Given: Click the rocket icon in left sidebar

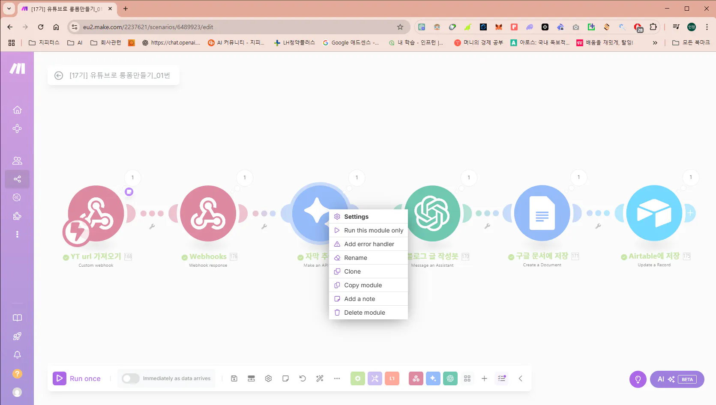Looking at the screenshot, I should [x=17, y=337].
